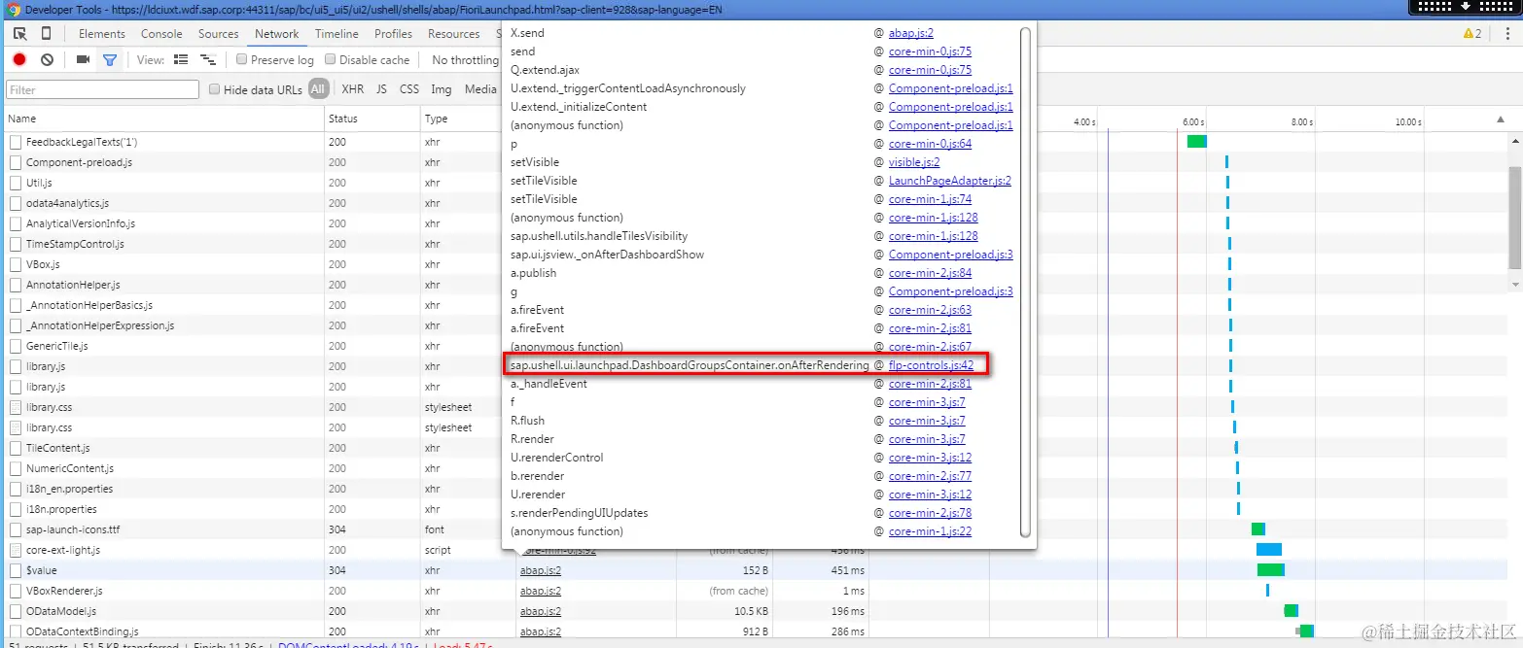This screenshot has width=1523, height=648.
Task: Select the ODataContextBinding.js request
Action: pyautogui.click(x=83, y=631)
